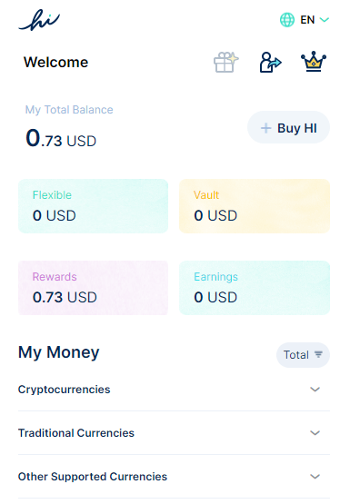The width and height of the screenshot is (340, 504).
Task: Click the 0.73 USD total balance
Action: (61, 139)
